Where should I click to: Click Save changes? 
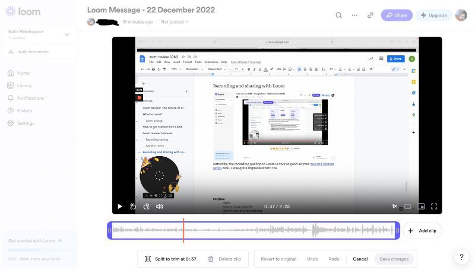tap(394, 259)
